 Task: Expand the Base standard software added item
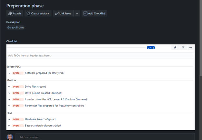[9, 126]
